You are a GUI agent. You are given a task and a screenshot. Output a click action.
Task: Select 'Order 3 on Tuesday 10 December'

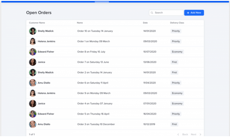pos(96,124)
